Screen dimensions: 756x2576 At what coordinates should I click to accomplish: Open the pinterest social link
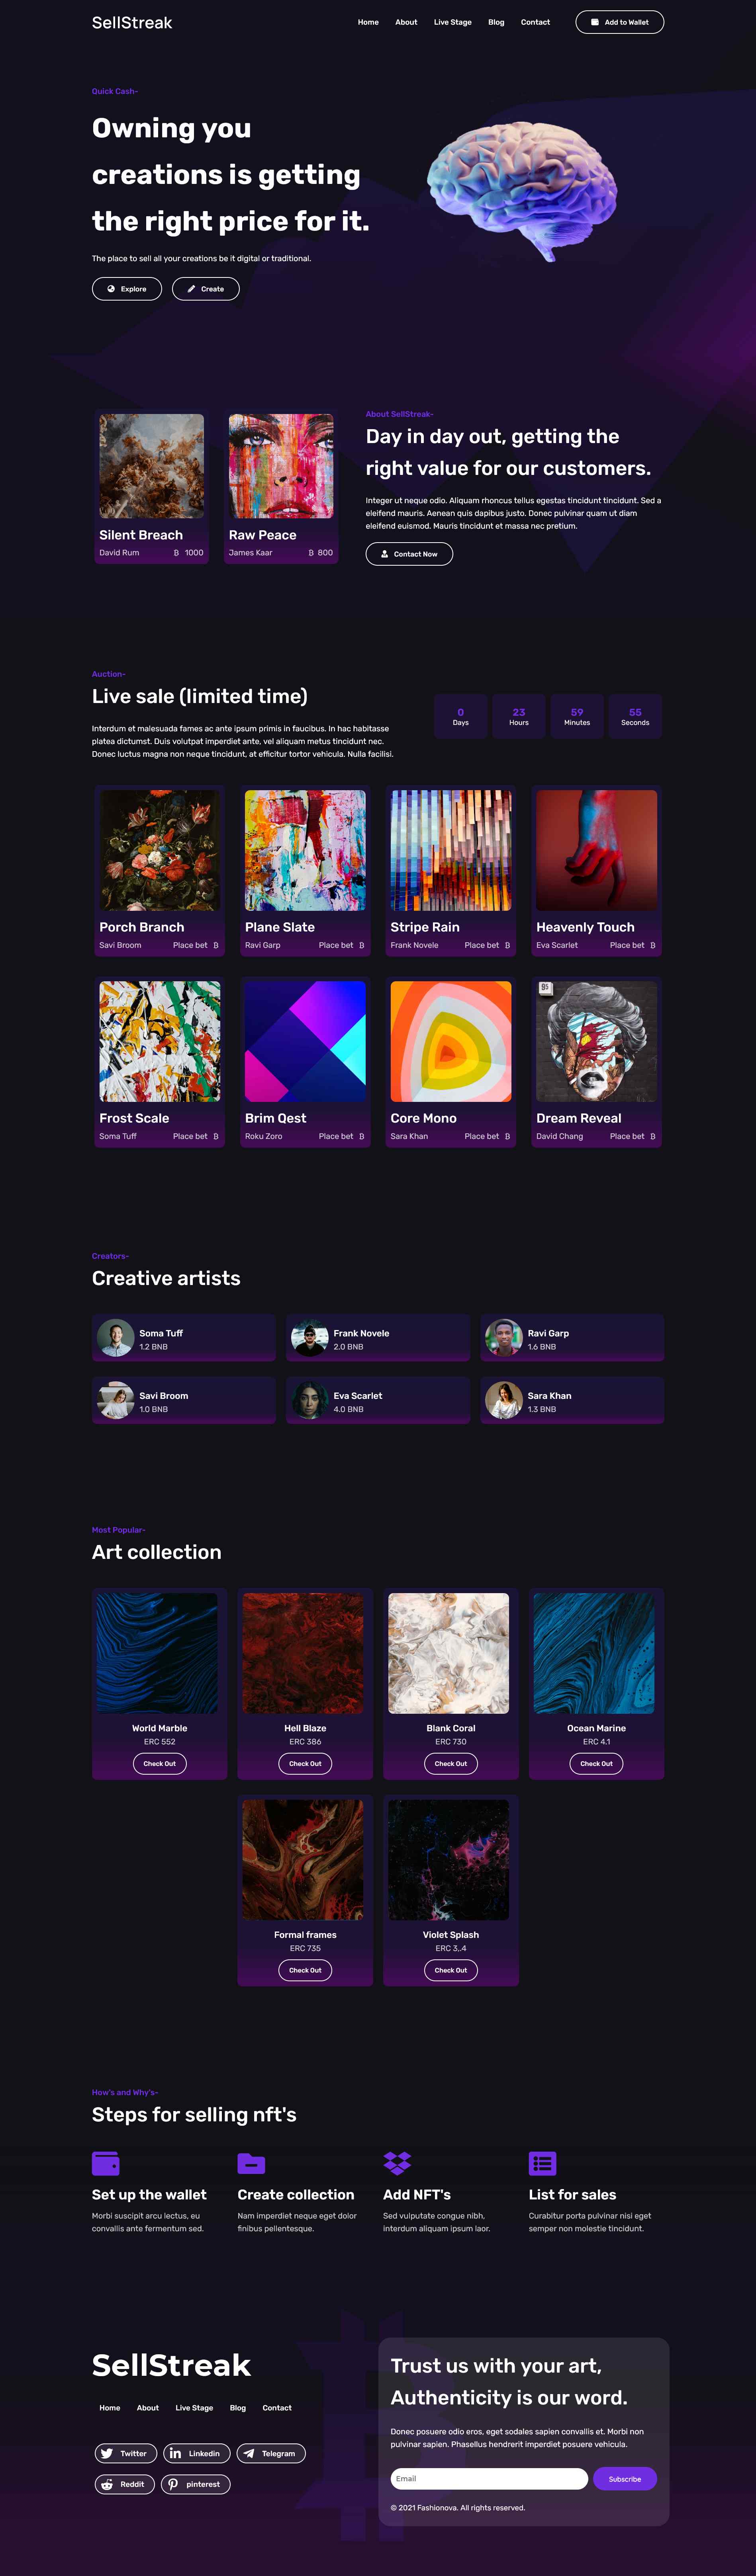pyautogui.click(x=196, y=2484)
